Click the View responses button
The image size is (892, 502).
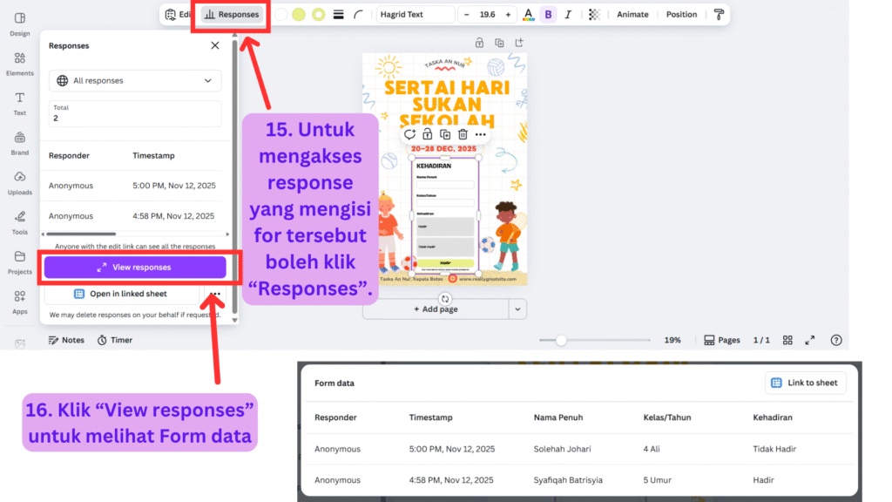135,268
